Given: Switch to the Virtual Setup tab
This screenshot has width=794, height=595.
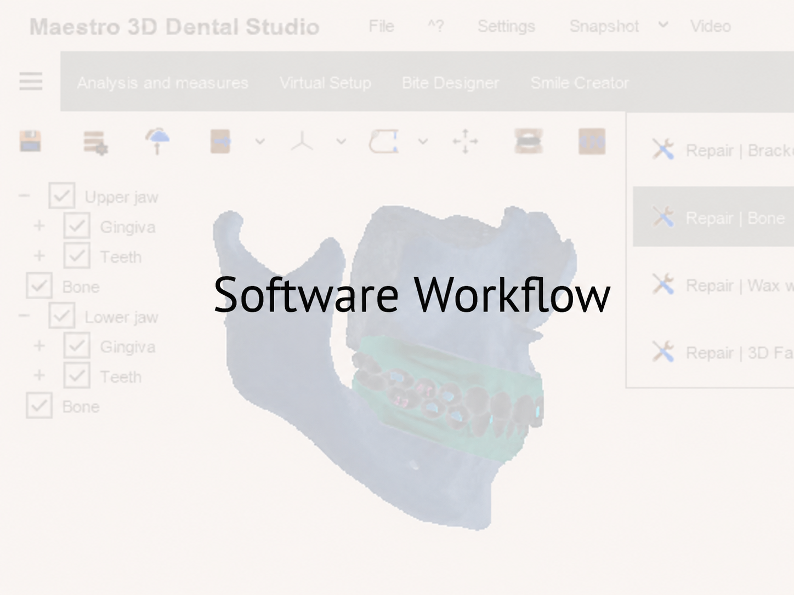Looking at the screenshot, I should (x=325, y=83).
